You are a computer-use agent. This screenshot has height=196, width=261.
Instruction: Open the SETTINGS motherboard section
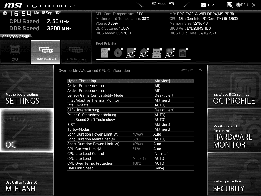coord(27,86)
